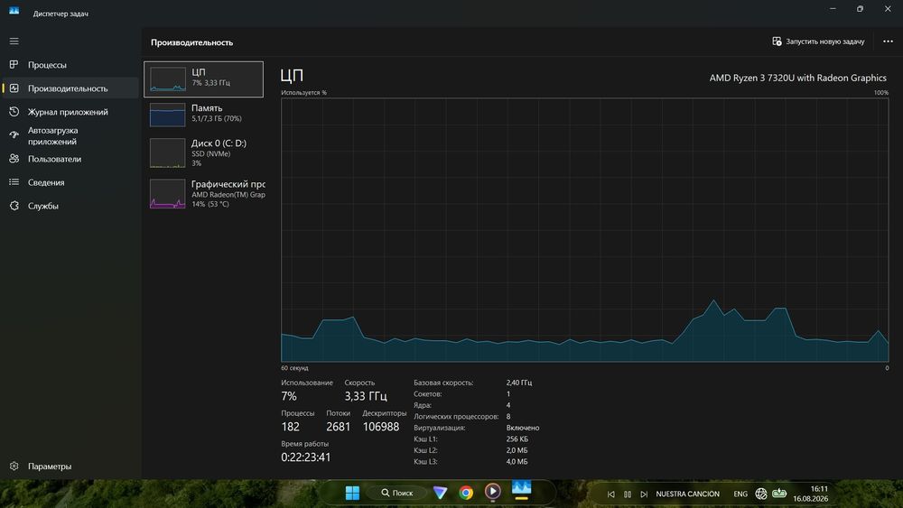The height and width of the screenshot is (508, 903).
Task: Switch to Сведения page
Action: coord(70,182)
